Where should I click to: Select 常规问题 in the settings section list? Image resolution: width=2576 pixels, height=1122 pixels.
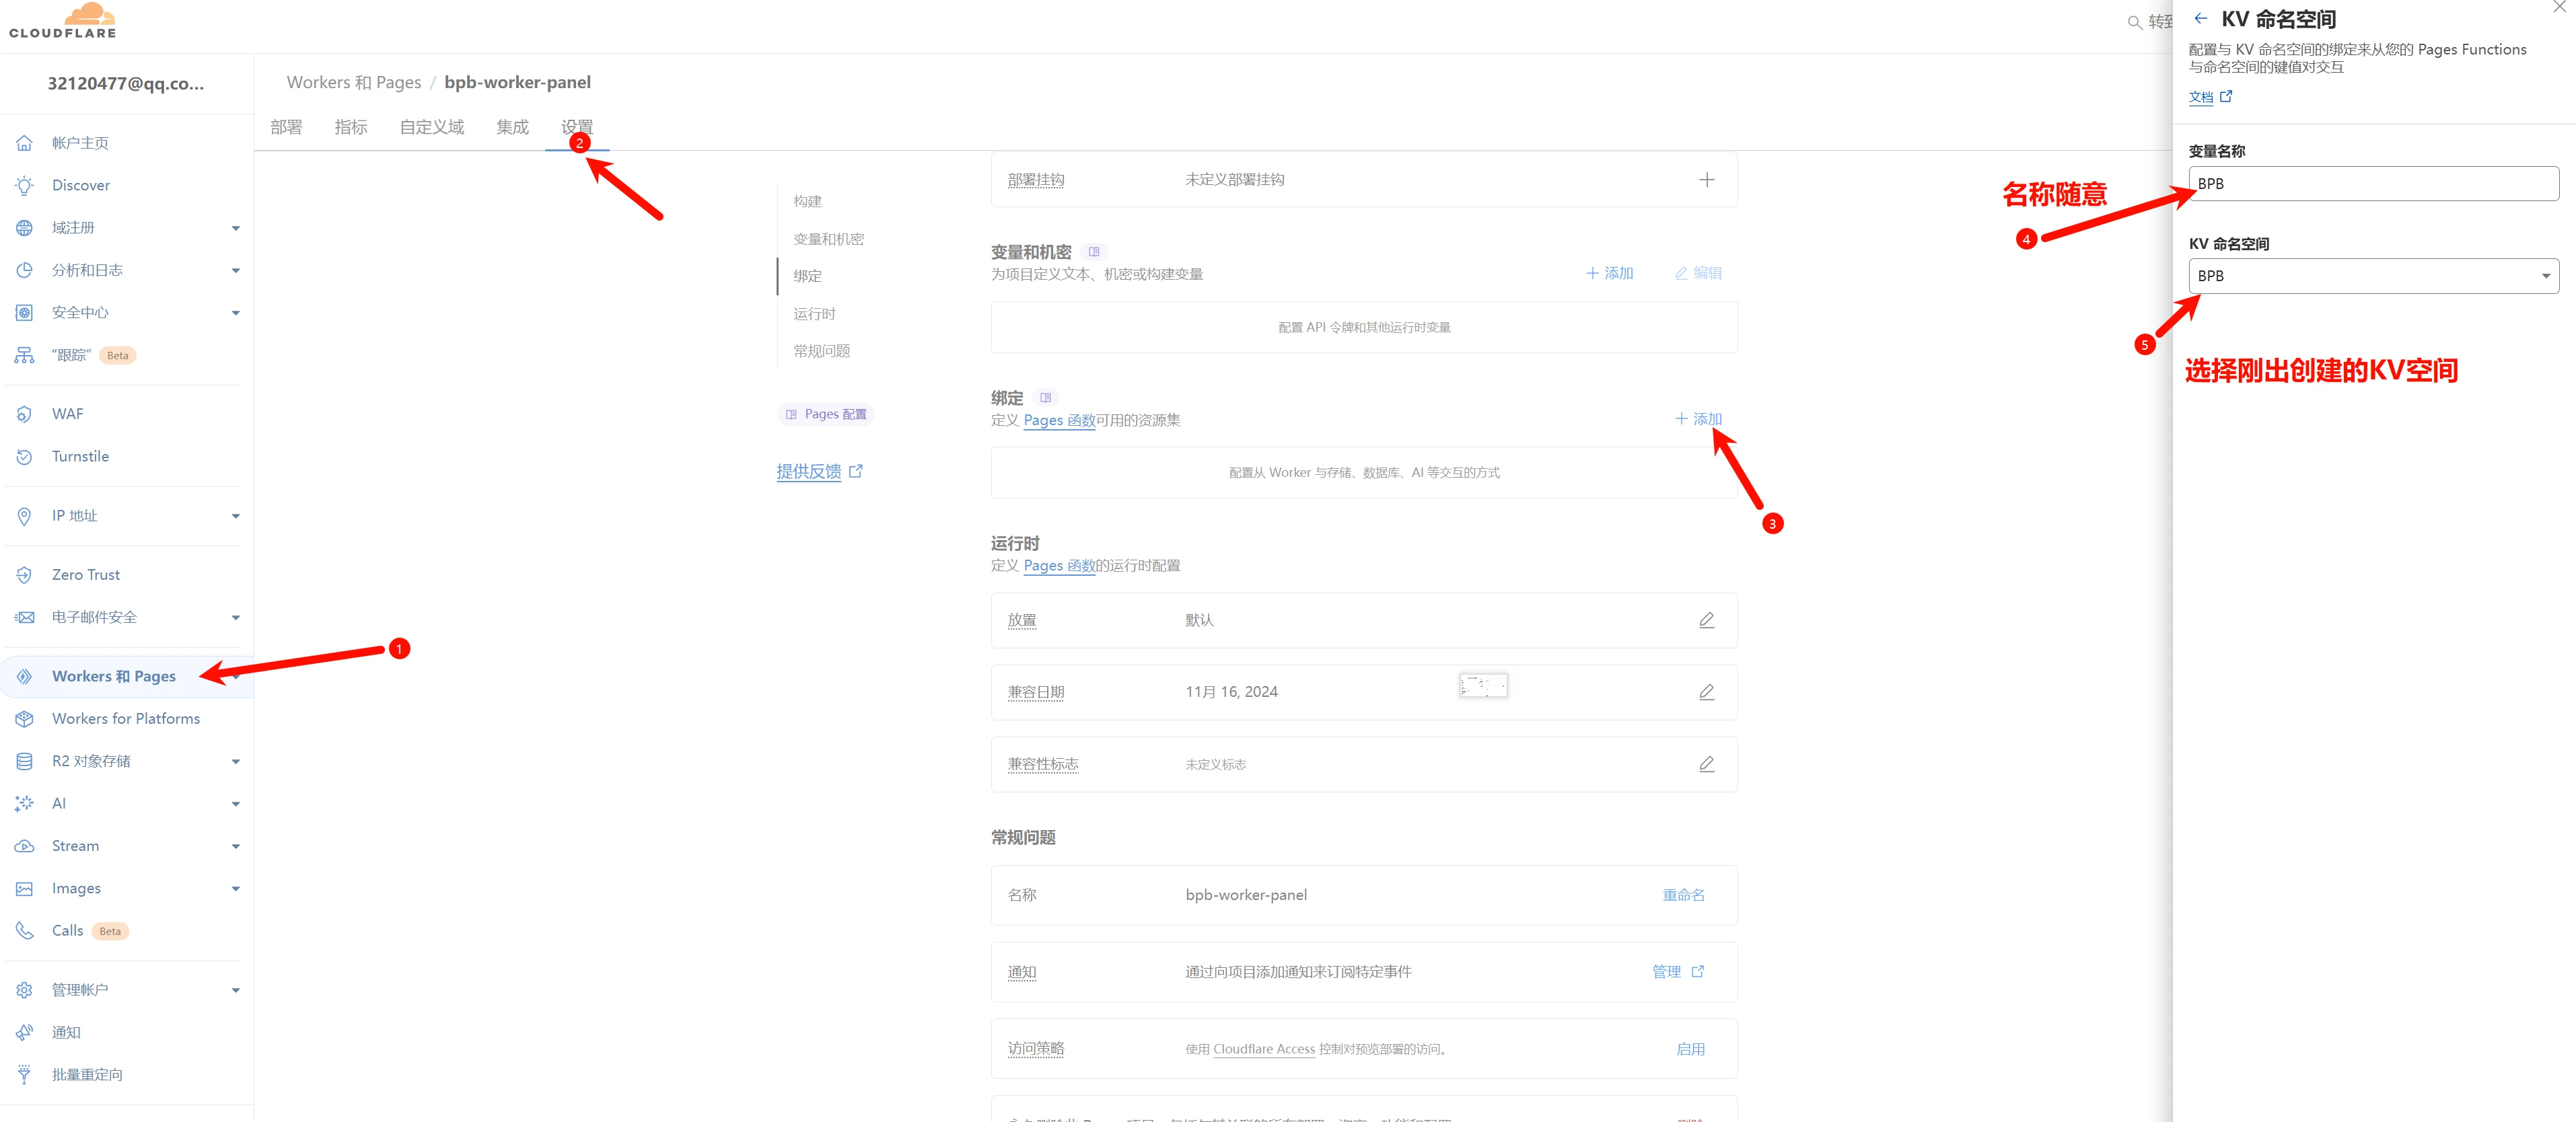821,351
